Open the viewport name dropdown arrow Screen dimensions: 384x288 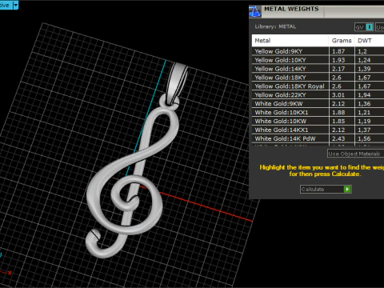point(15,5)
